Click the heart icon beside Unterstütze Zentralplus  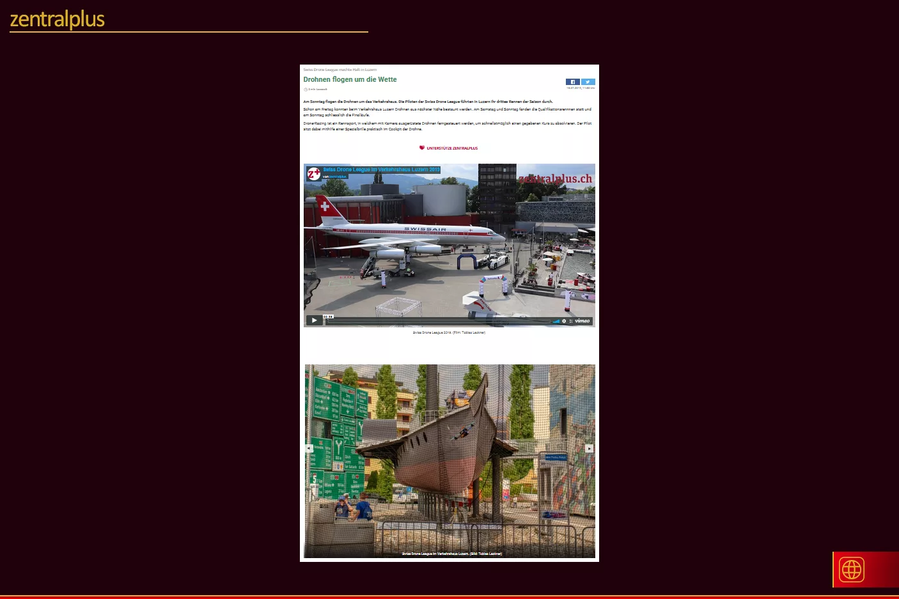tap(422, 148)
